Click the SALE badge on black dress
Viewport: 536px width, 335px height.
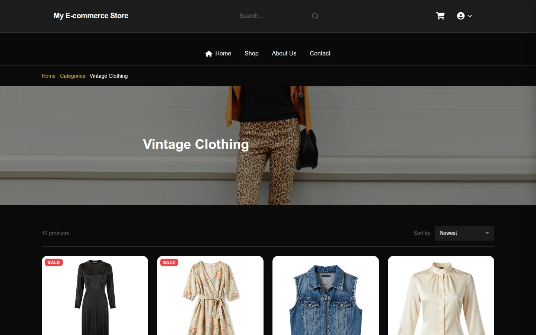click(x=54, y=262)
